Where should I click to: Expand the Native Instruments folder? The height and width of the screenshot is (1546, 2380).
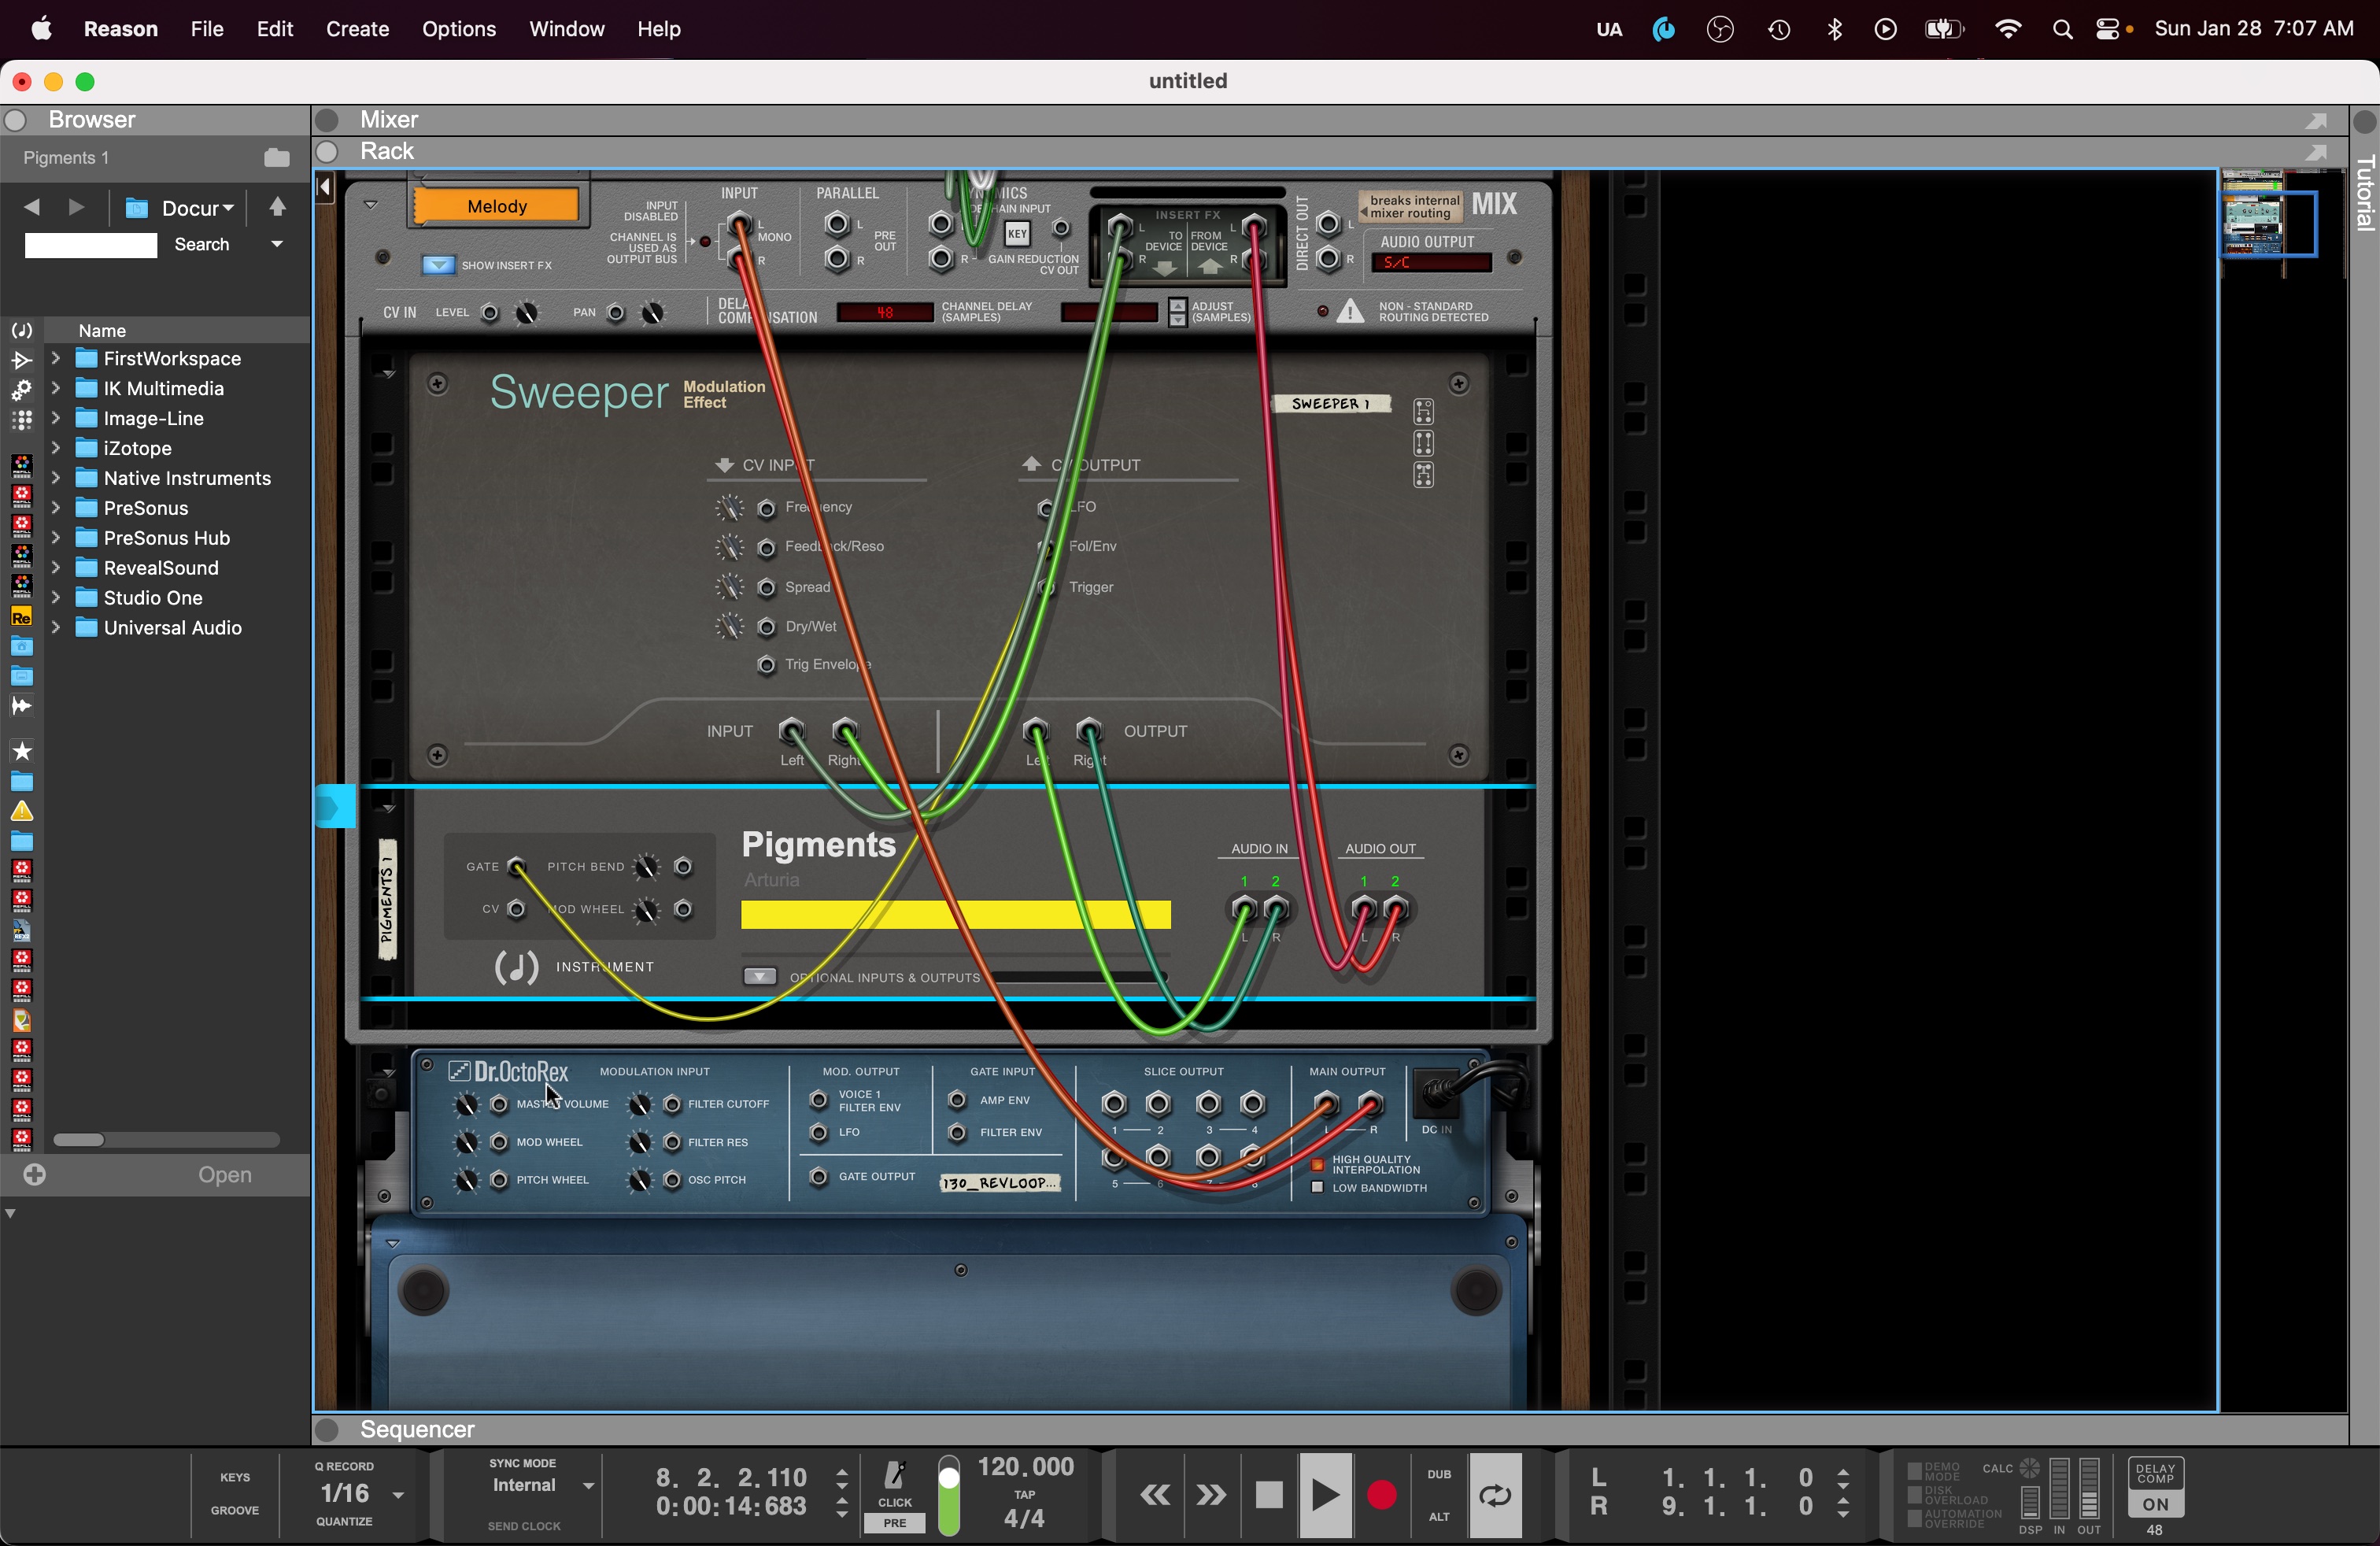tap(56, 478)
